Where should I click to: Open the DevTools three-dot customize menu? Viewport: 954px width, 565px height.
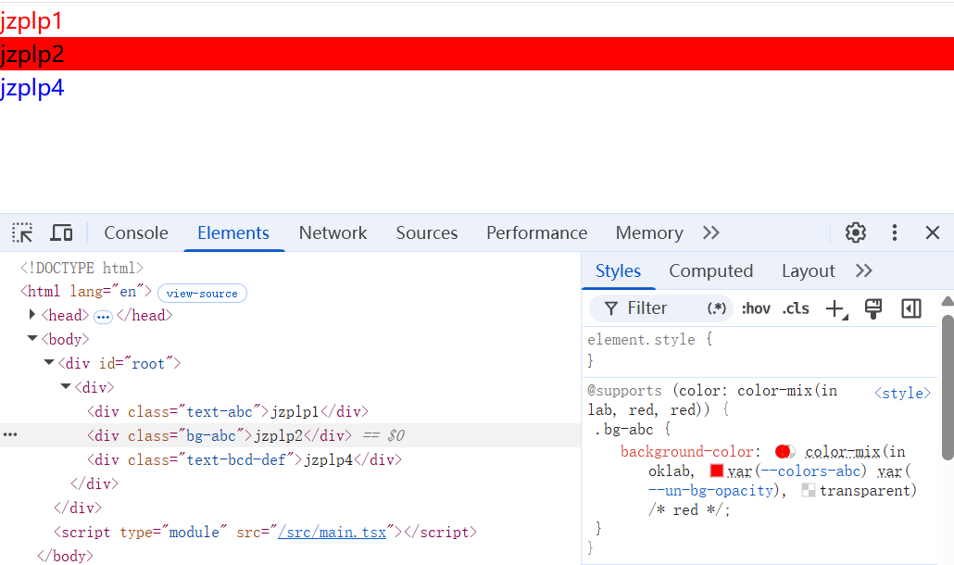[895, 232]
